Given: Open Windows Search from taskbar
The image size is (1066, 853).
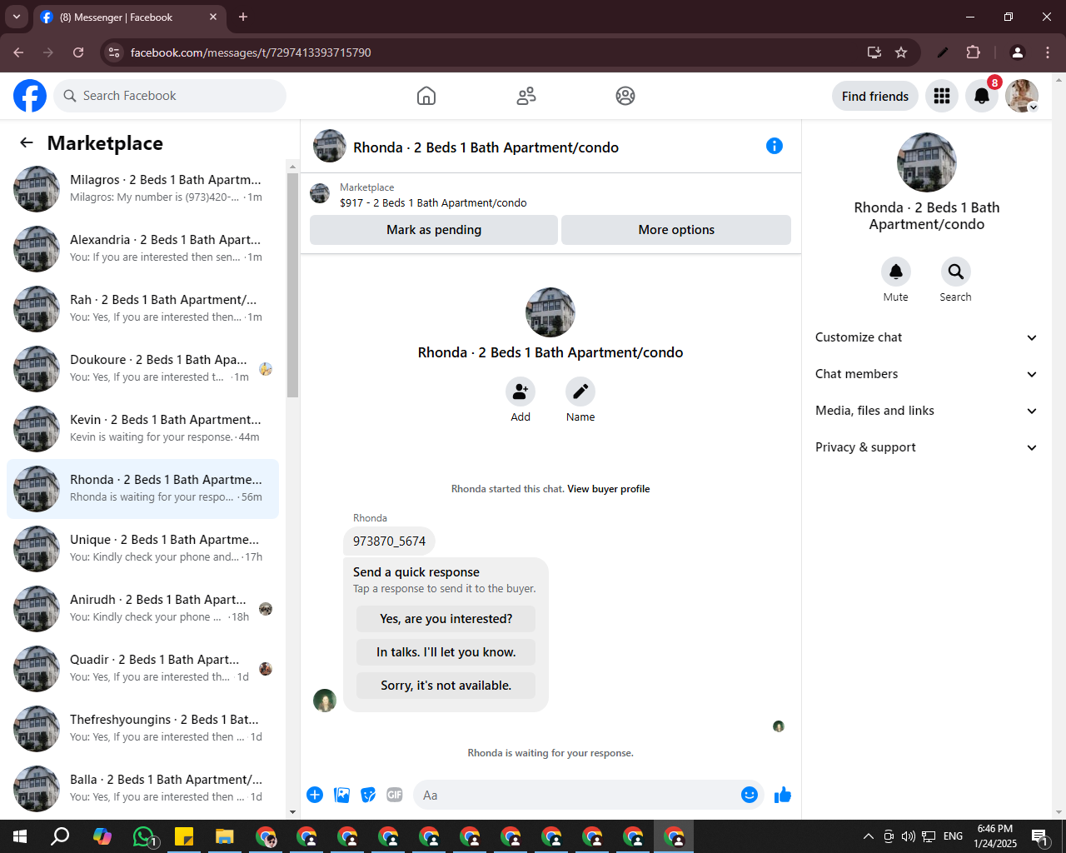Looking at the screenshot, I should [x=60, y=836].
